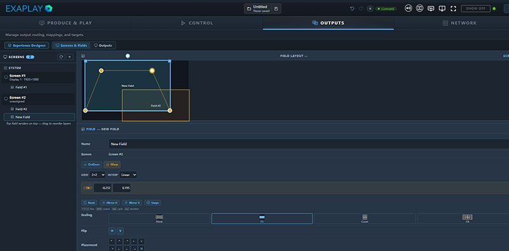509x251 pixels.
Task: Toggle the SHOW OFF button
Action: [x=475, y=8]
